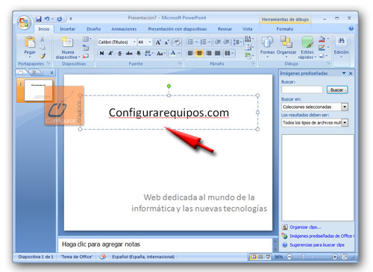The height and width of the screenshot is (272, 373).
Task: Open character spacing AV dropdown
Action: pos(149,53)
